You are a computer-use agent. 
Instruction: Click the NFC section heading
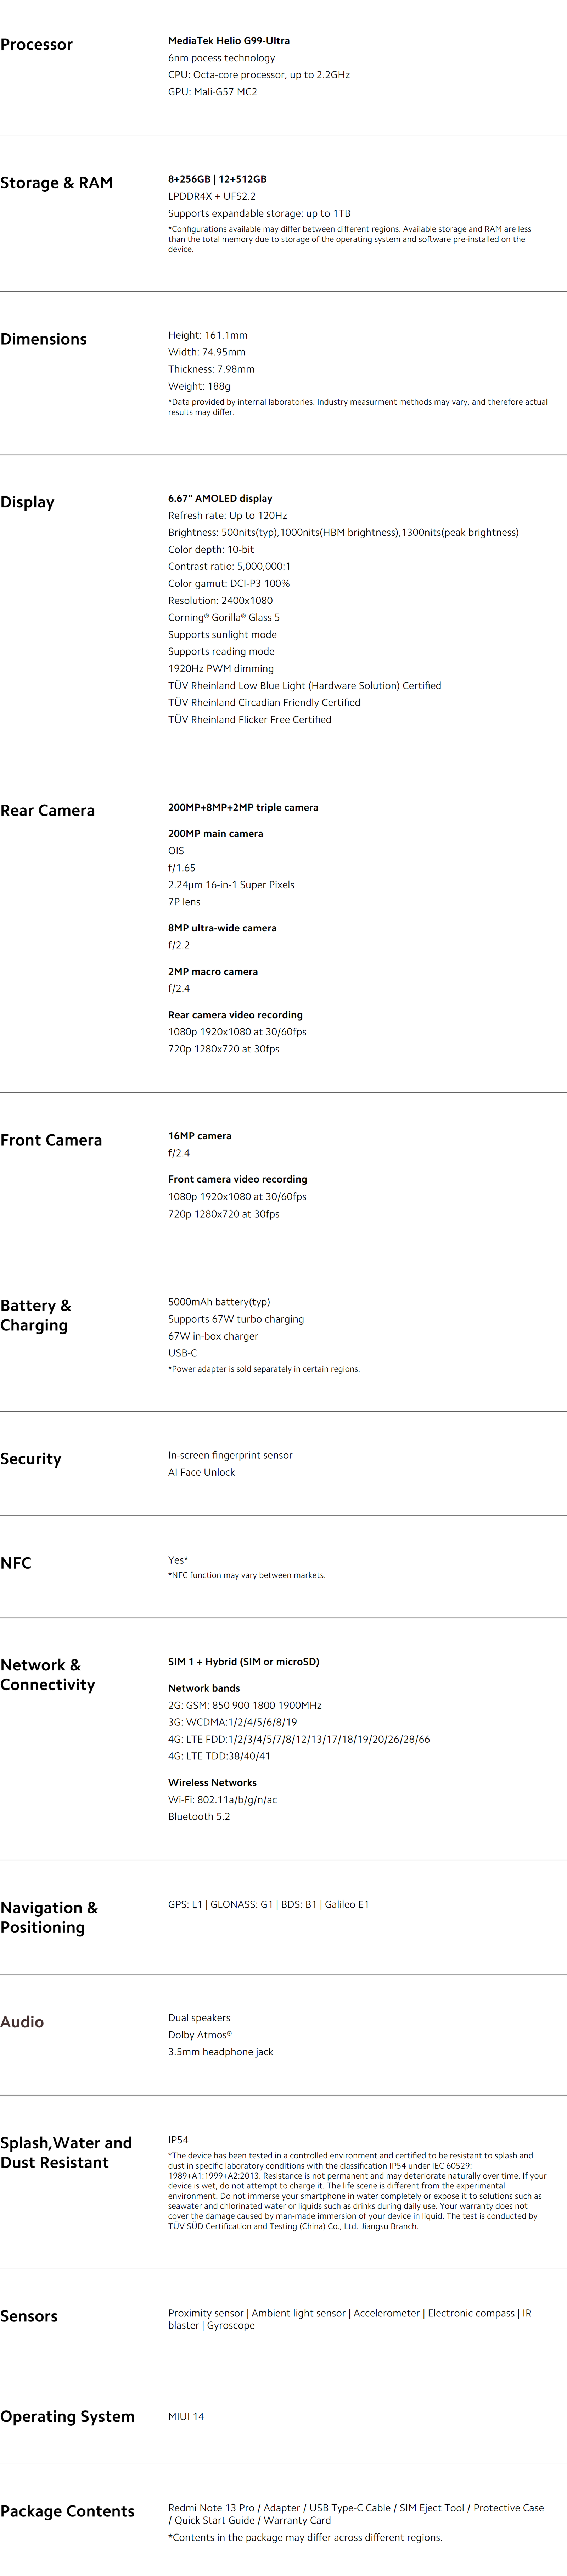tap(16, 1563)
